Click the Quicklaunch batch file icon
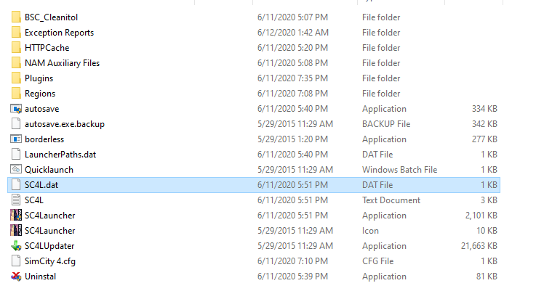This screenshot has height=299, width=544. [x=16, y=169]
